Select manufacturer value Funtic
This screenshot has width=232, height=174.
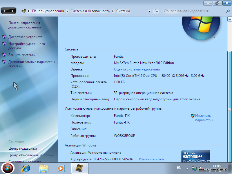coord(119,57)
